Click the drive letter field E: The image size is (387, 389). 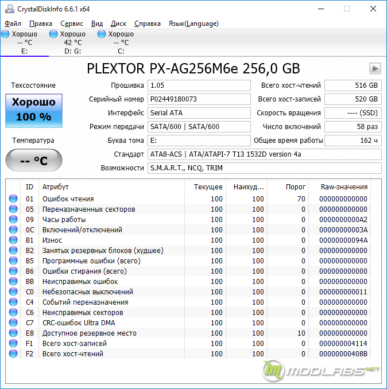coord(199,141)
